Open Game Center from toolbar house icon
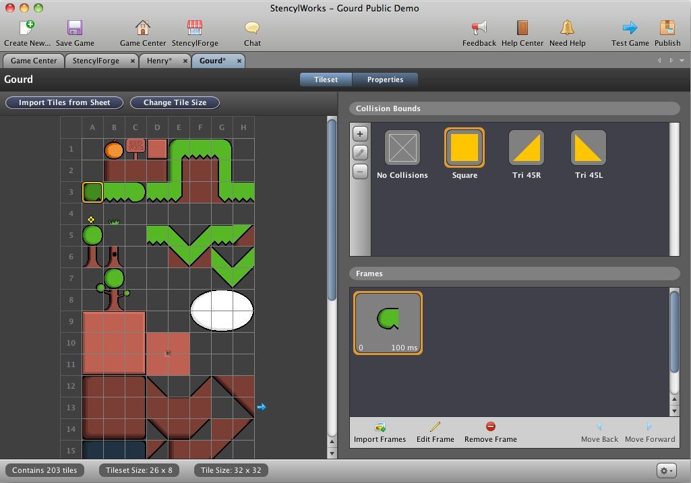This screenshot has width=691, height=483. click(x=142, y=28)
